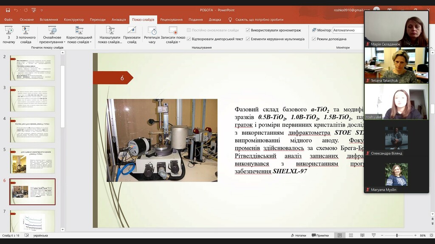Switch to Рецензування tab
Viewport: 435px width, 244px height.
click(172, 19)
